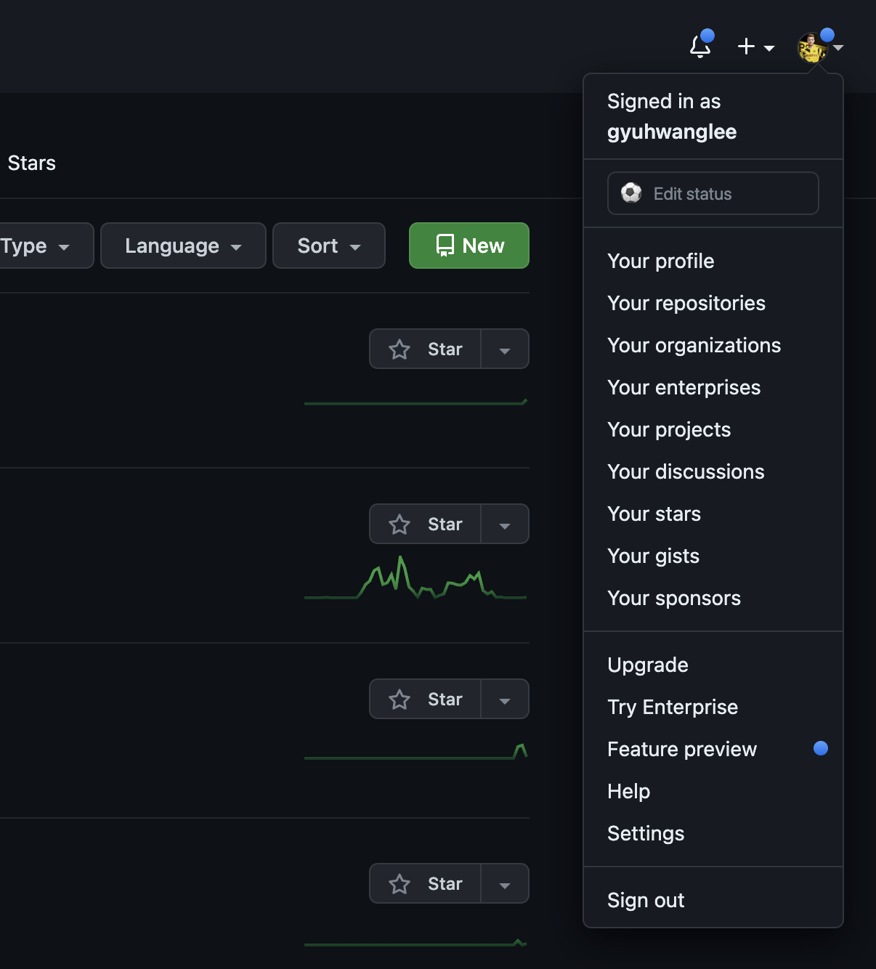Open the Sort dropdown

click(x=329, y=246)
